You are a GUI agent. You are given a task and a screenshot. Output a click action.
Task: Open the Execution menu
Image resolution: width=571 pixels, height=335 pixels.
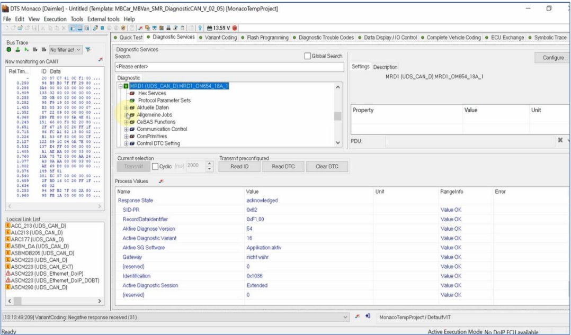click(55, 19)
